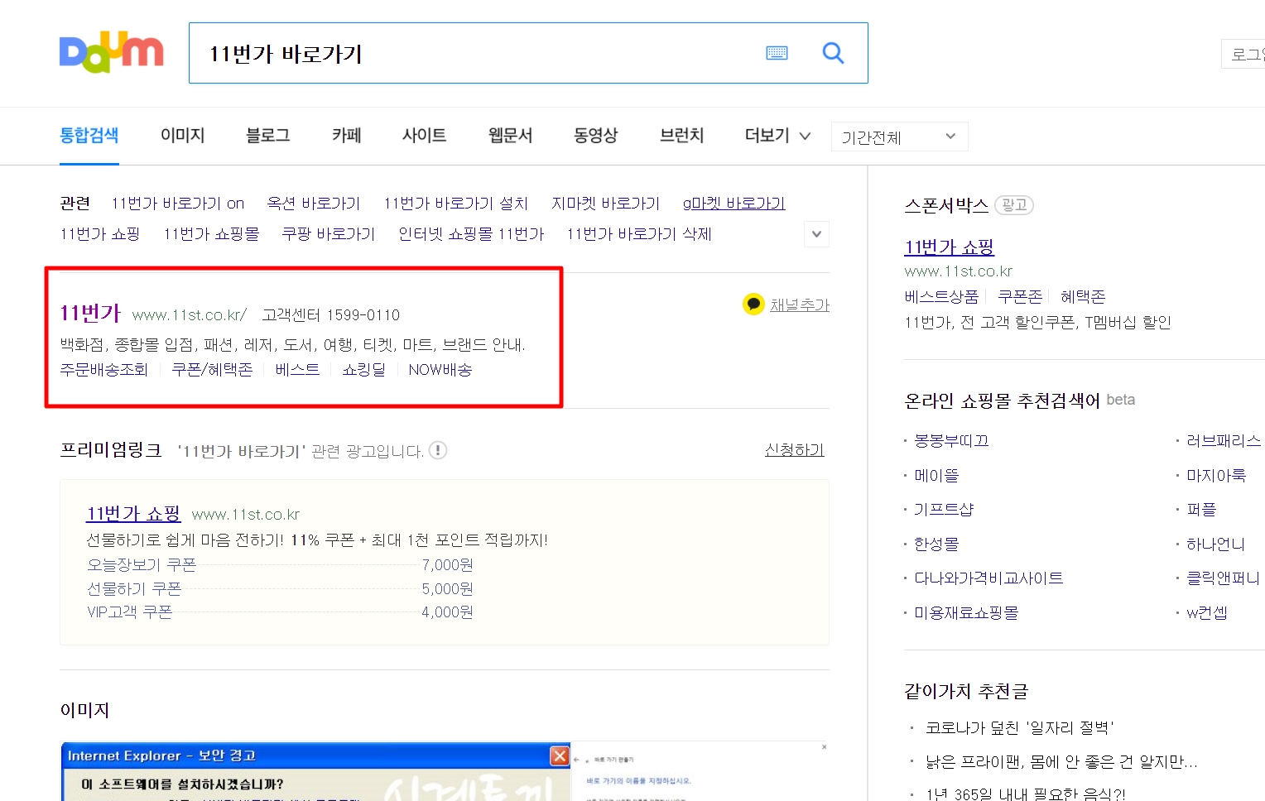
Task: Click the info exclamation icon beside 프리미엄링크
Action: click(438, 450)
